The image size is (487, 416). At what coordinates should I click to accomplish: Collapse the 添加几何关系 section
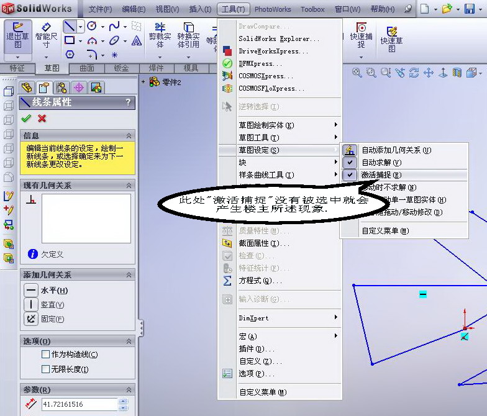(x=129, y=274)
